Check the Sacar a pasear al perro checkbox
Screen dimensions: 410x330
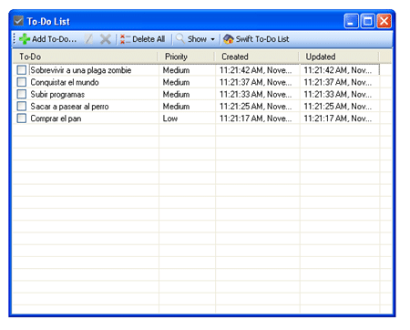point(22,106)
